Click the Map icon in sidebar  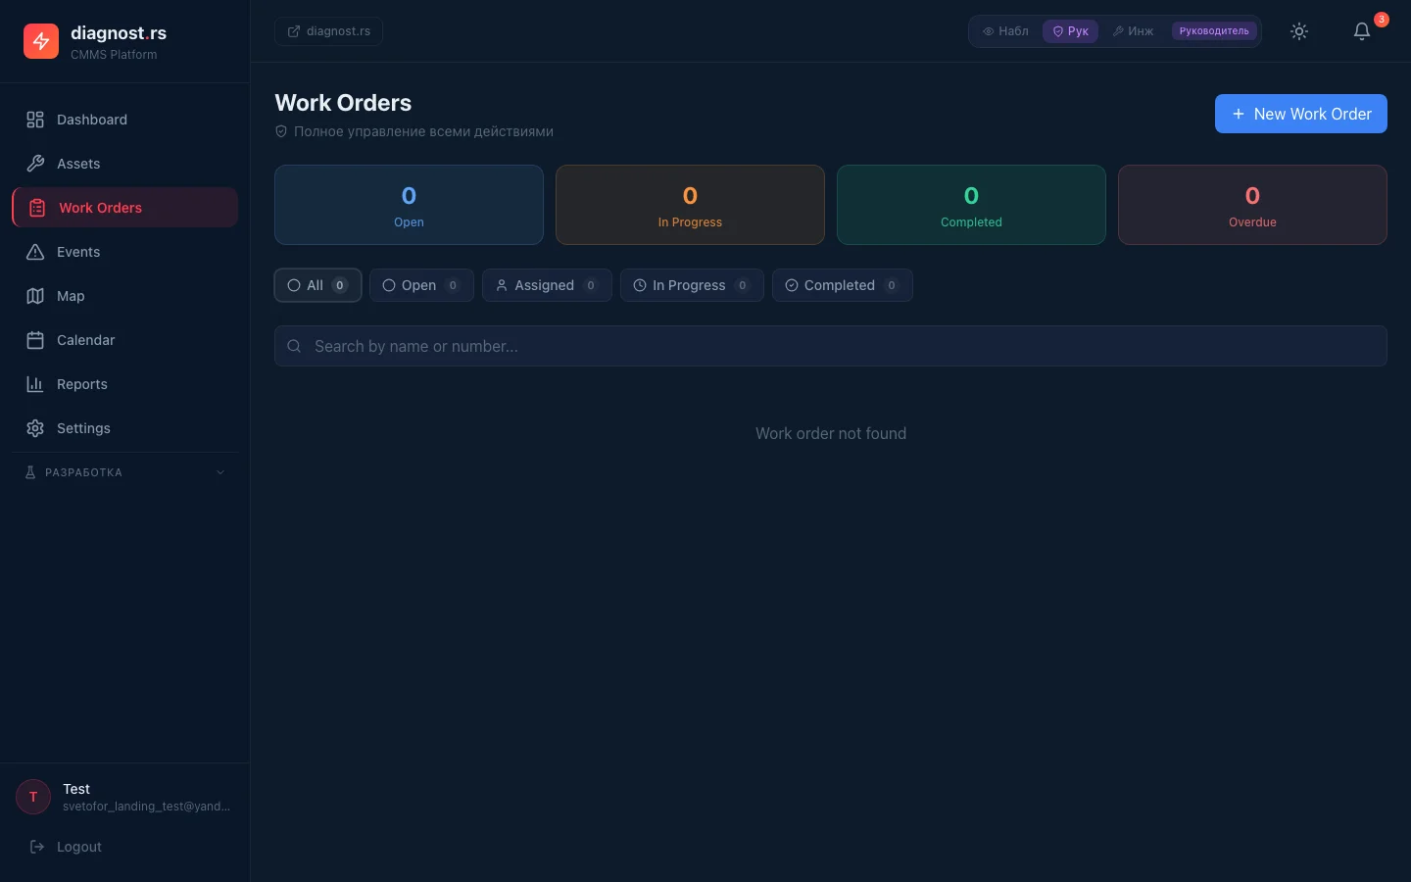coord(35,296)
